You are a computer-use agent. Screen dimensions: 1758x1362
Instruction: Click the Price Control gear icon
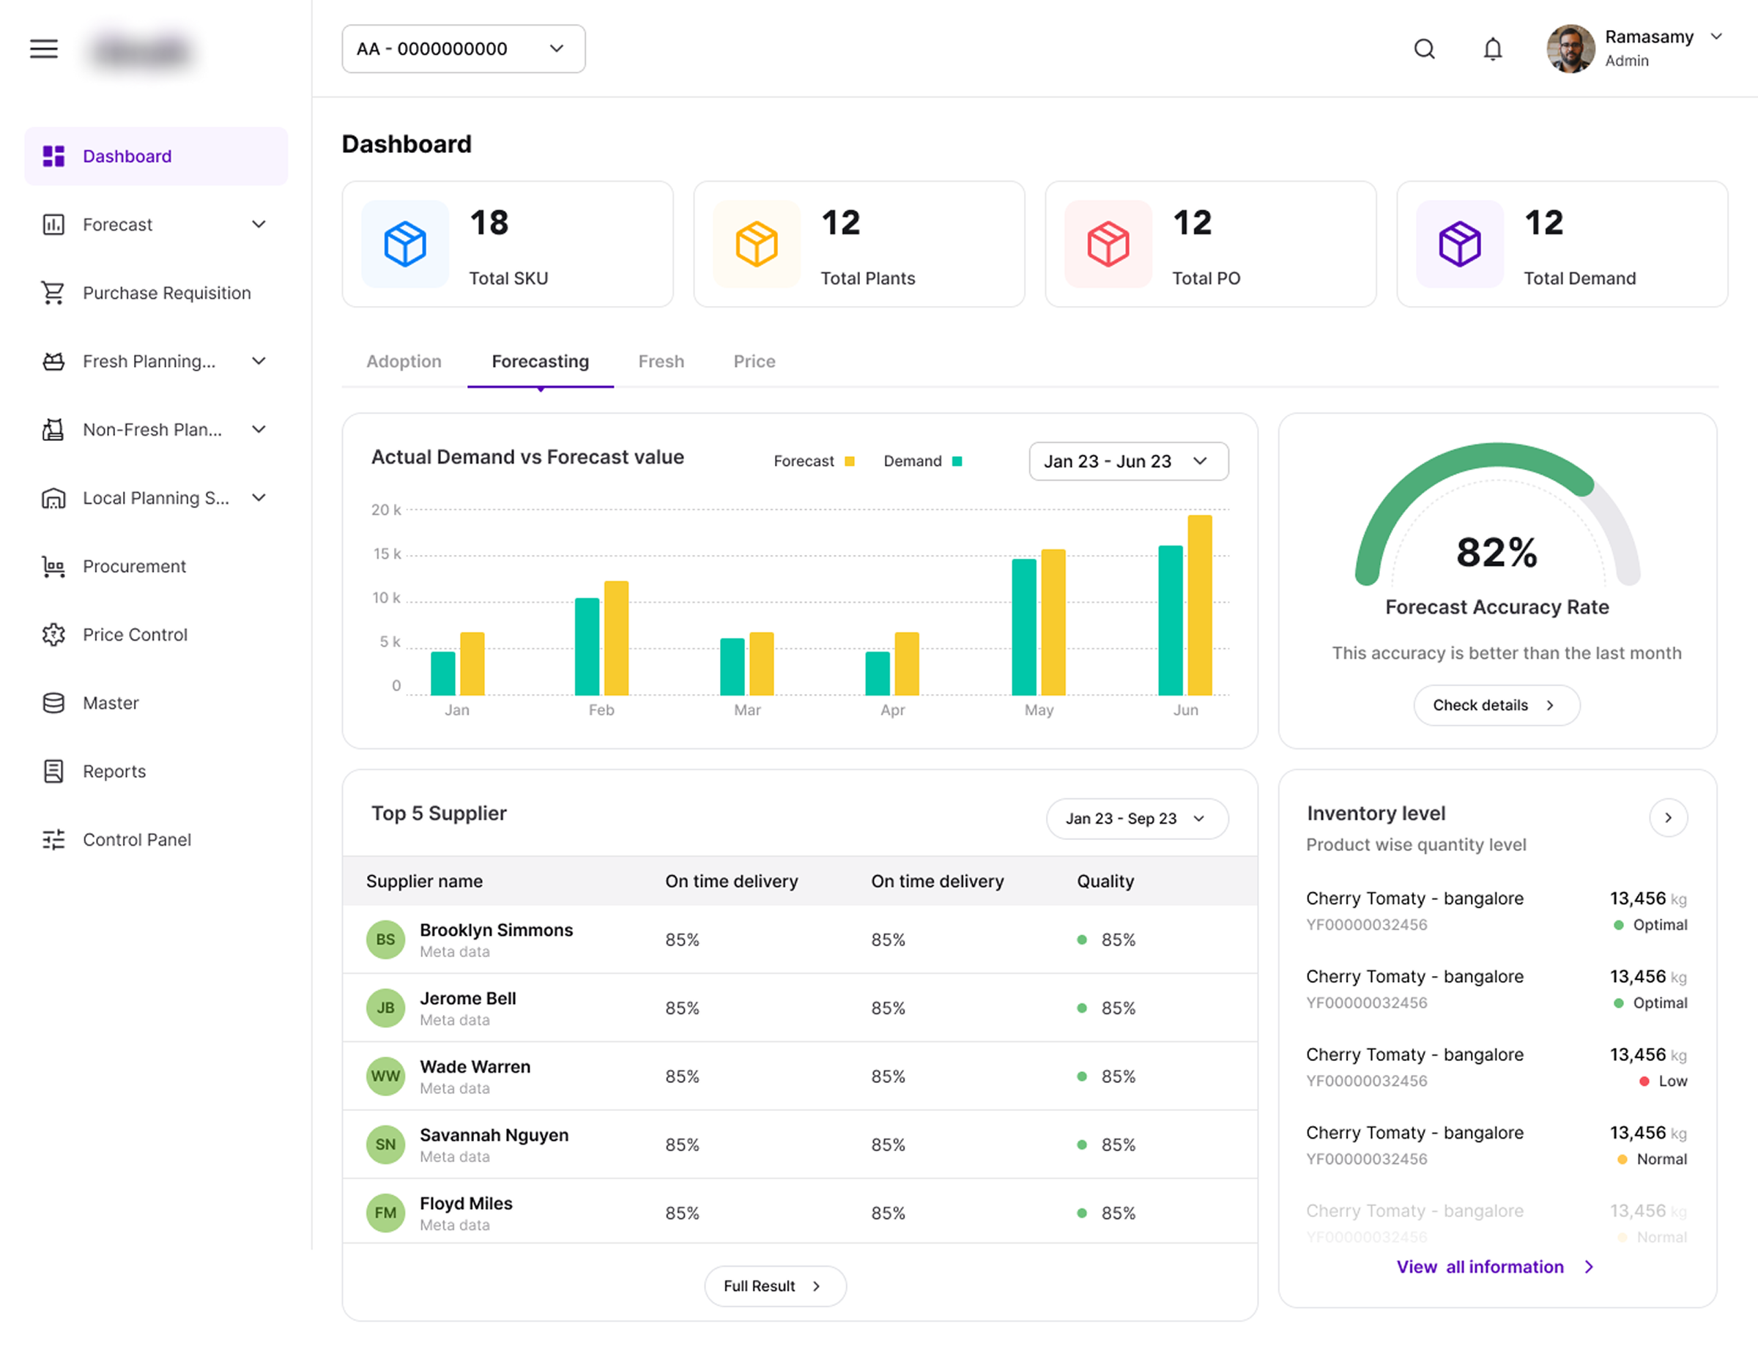click(x=54, y=635)
